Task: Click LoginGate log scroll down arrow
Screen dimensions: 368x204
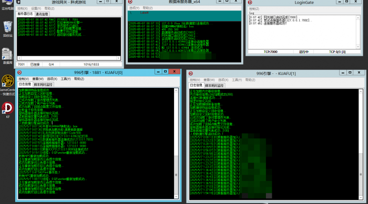Action: [x=358, y=47]
